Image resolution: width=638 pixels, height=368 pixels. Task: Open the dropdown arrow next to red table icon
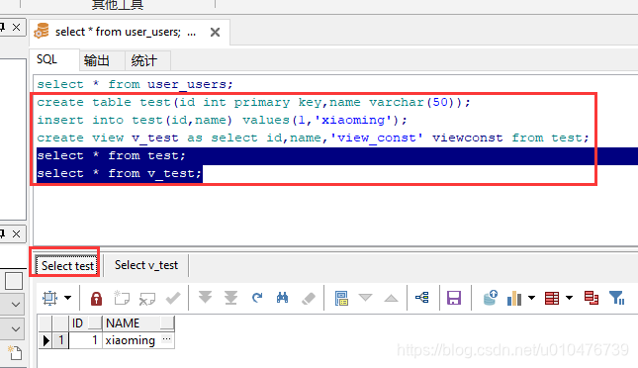569,298
